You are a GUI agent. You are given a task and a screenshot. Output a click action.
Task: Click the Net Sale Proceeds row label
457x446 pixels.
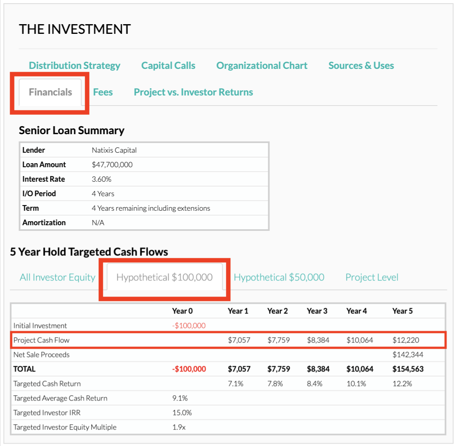pos(42,355)
